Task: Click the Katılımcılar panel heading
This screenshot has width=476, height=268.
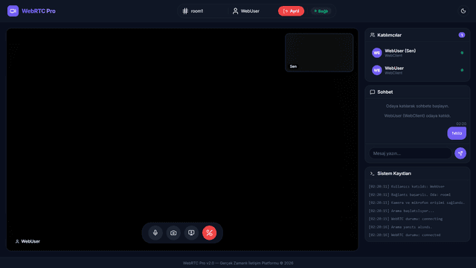Action: click(389, 35)
